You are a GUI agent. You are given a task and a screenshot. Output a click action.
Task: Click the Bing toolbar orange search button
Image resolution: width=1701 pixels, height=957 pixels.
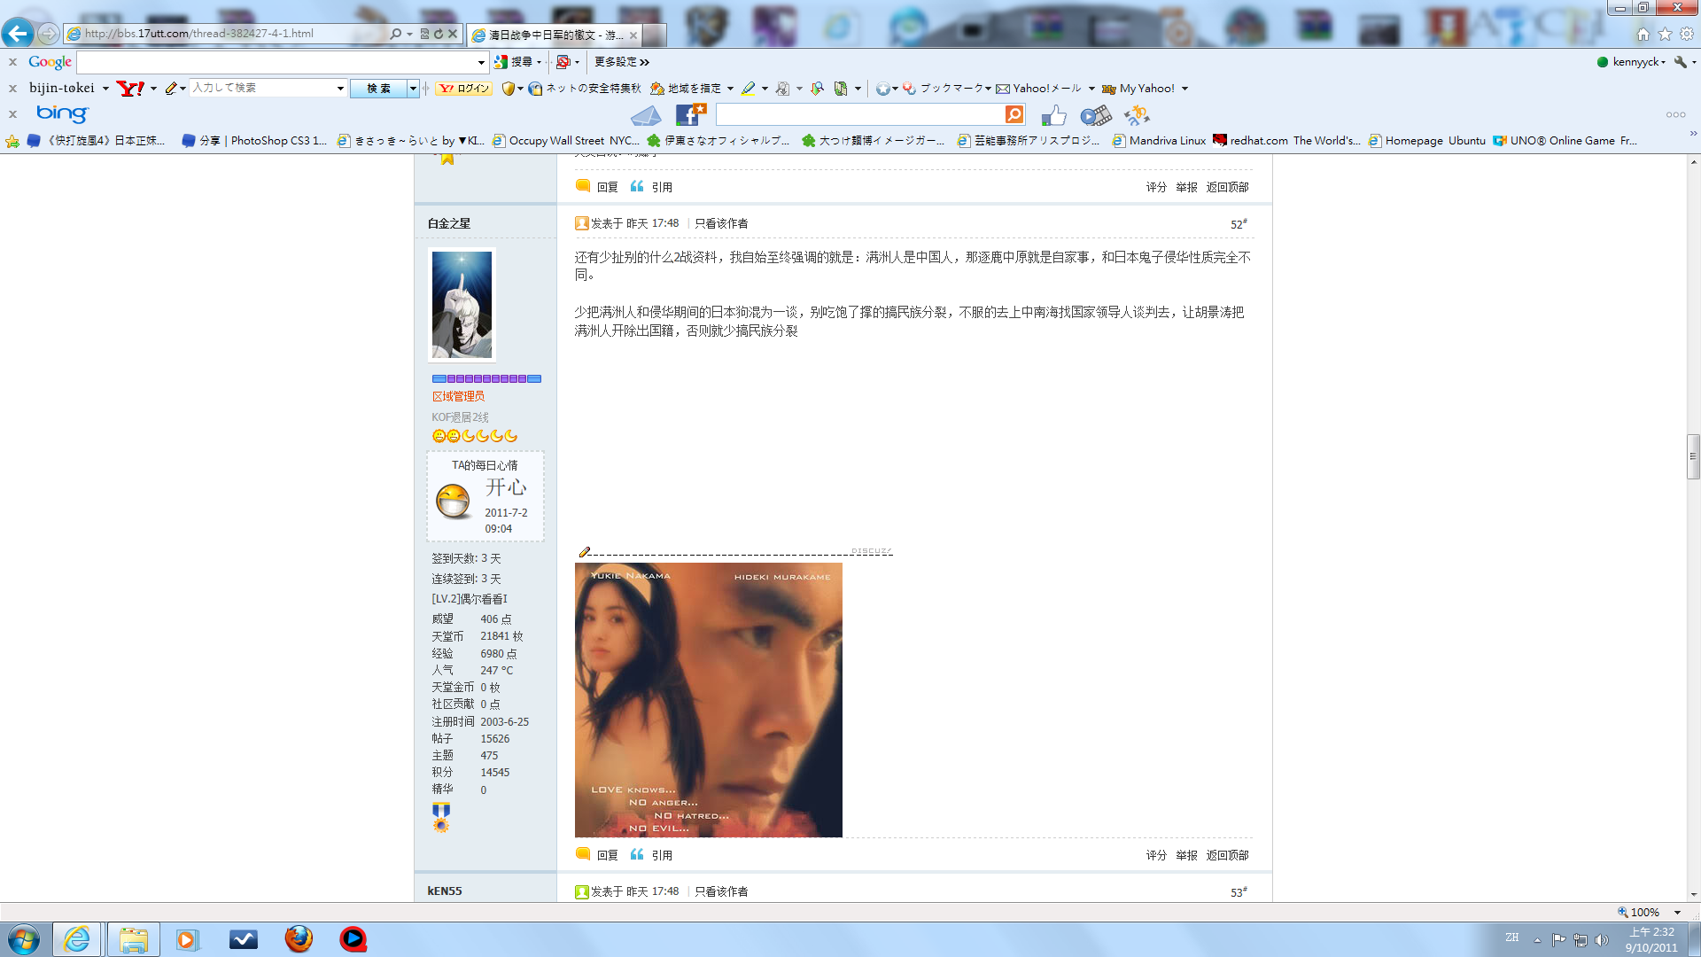1014,114
